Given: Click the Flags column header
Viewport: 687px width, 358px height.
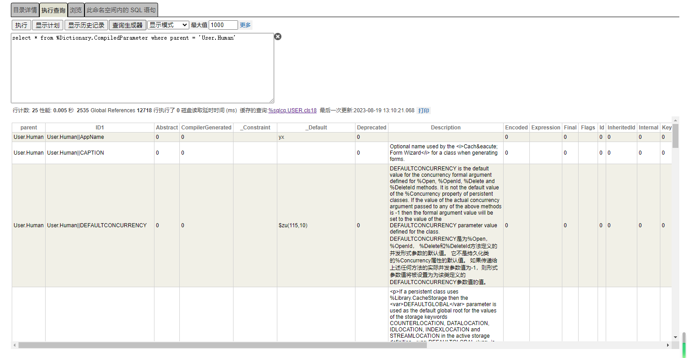Looking at the screenshot, I should click(588, 128).
